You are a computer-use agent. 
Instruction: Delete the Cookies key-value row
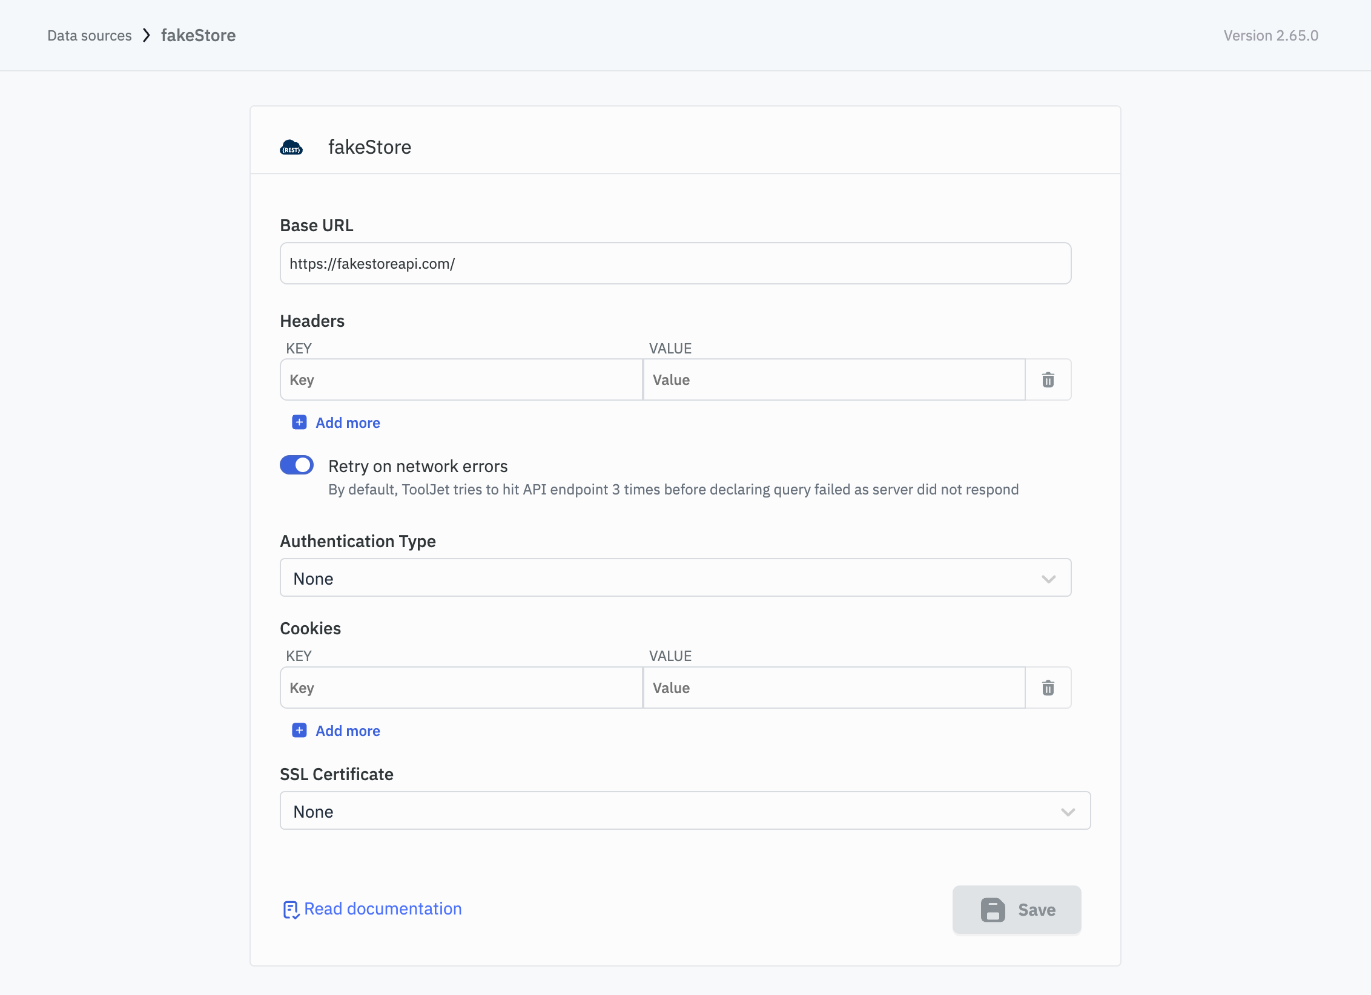[x=1048, y=688]
